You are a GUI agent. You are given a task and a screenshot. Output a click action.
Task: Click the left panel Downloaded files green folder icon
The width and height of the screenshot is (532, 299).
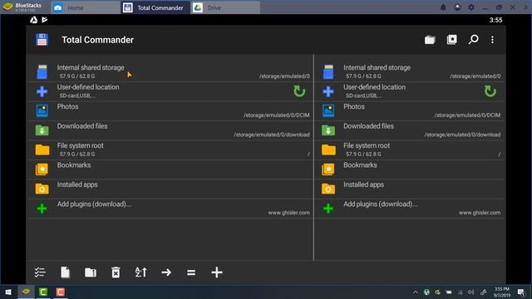click(x=42, y=130)
